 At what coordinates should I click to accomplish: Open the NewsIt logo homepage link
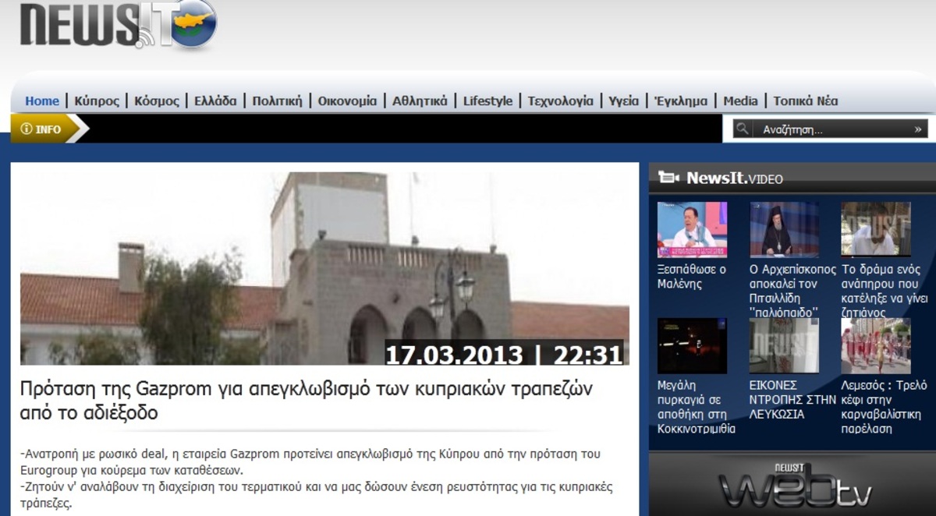coord(118,25)
